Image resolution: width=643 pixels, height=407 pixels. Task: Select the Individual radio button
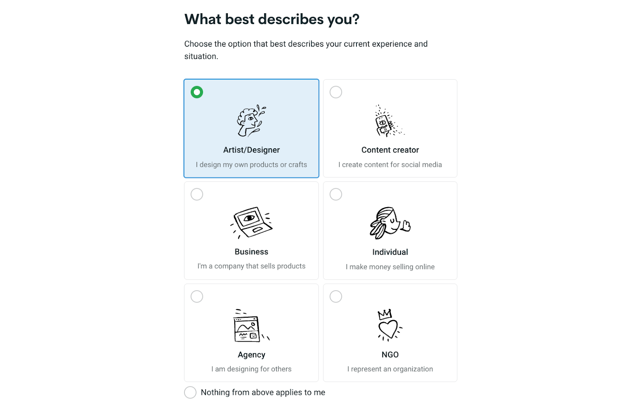(336, 194)
